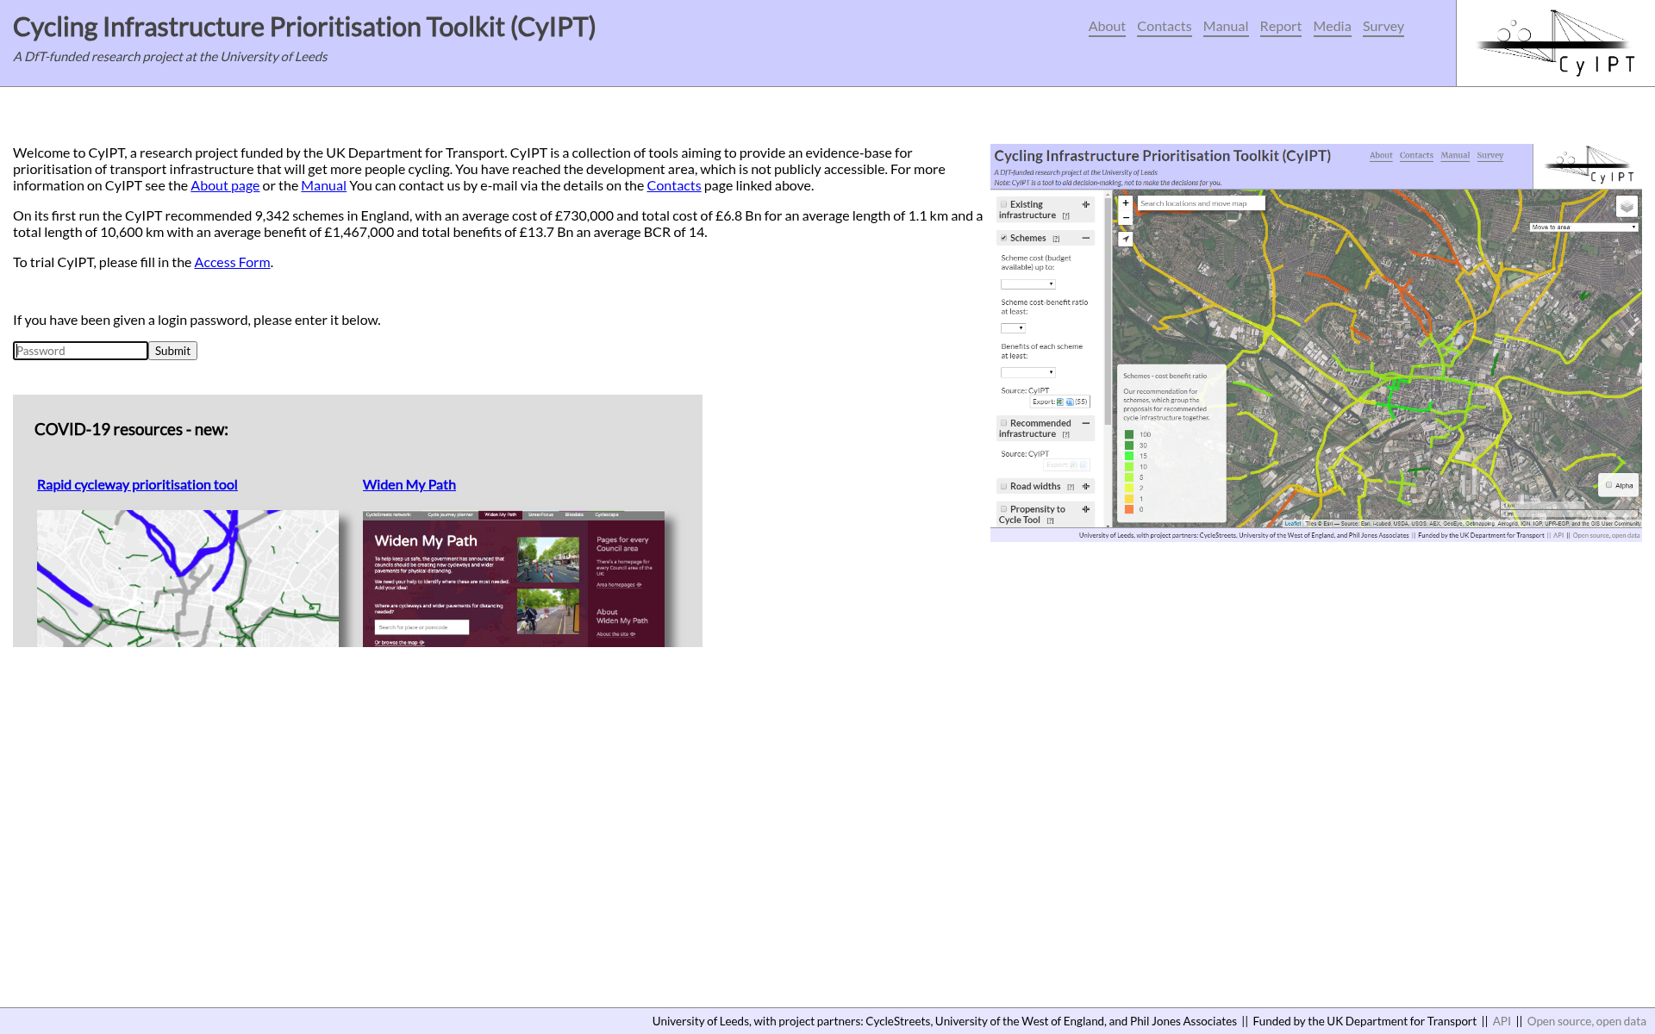Click the 'Funded by the UK Department for Transport' footer text

click(x=1365, y=1021)
